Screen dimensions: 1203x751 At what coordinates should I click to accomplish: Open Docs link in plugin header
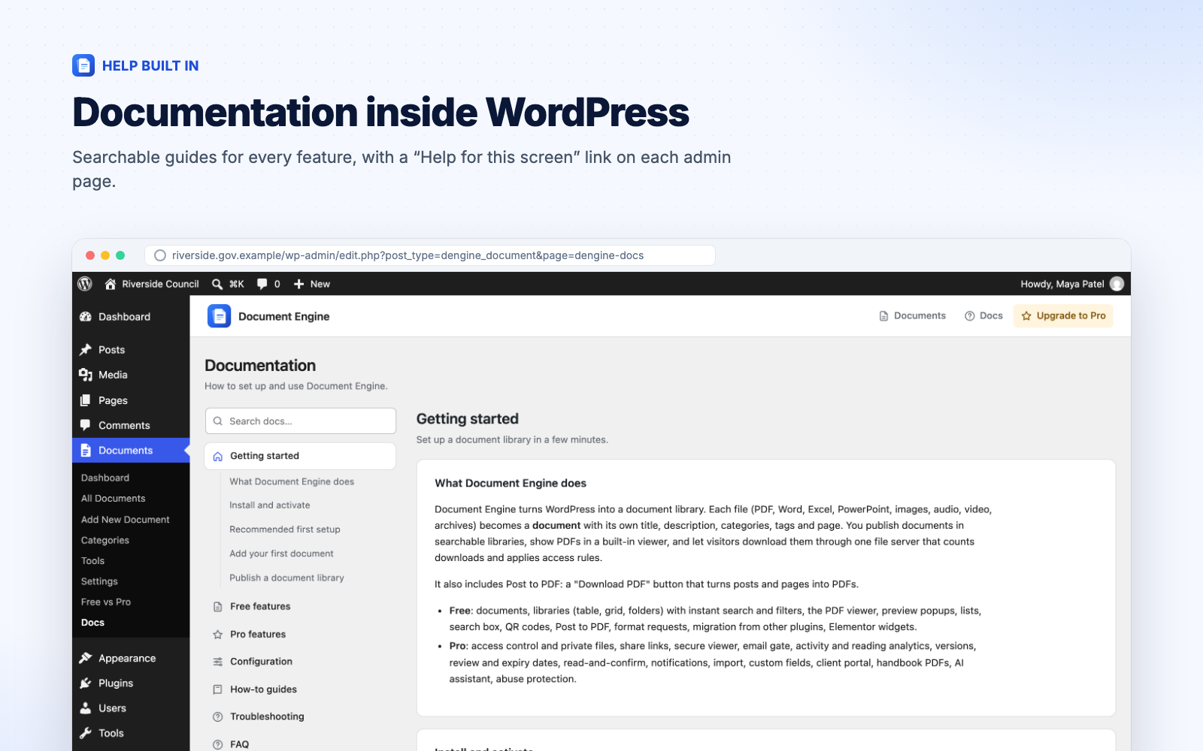click(x=983, y=315)
